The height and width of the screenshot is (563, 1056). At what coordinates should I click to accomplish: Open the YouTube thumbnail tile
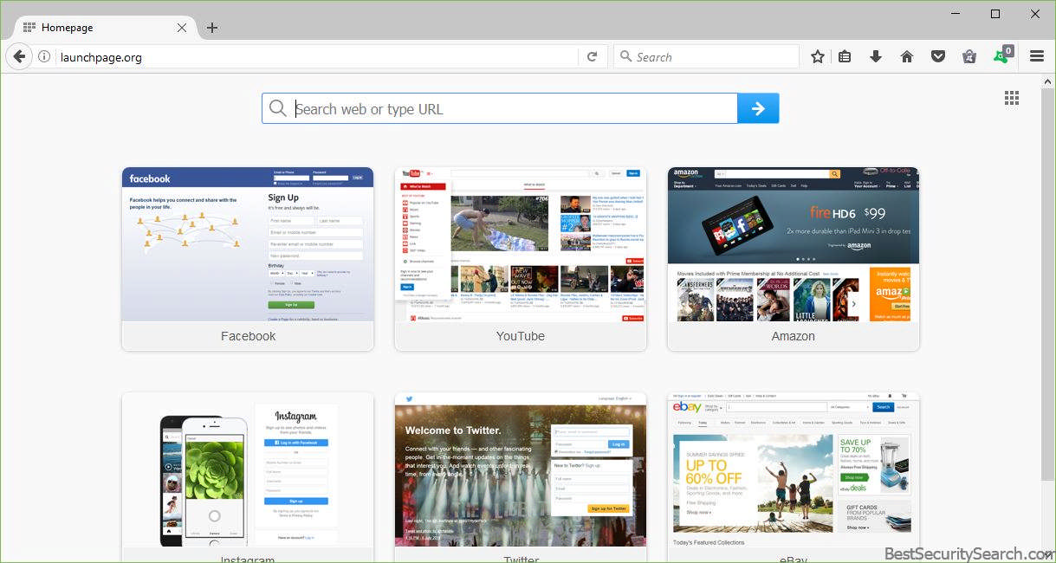pyautogui.click(x=521, y=258)
